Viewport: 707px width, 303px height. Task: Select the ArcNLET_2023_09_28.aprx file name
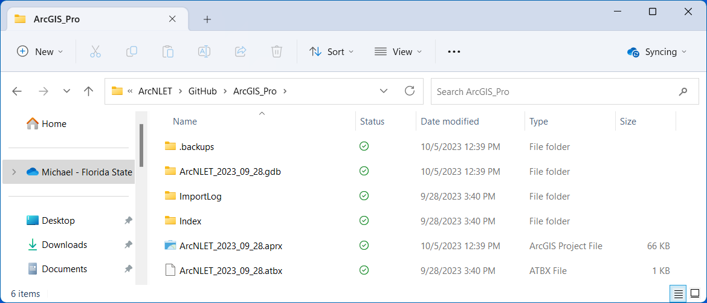tap(230, 246)
